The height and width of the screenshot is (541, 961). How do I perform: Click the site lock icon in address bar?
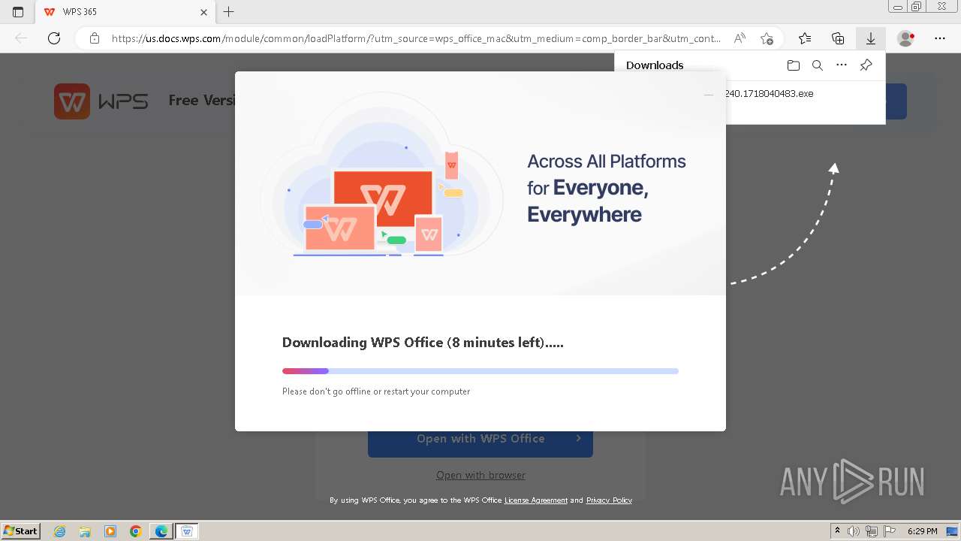[95, 38]
